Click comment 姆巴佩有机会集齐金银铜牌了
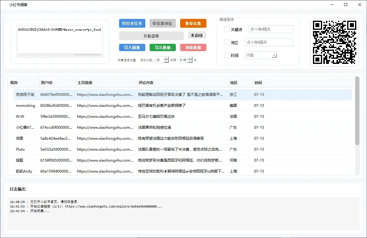The image size is (367, 238). [162, 106]
